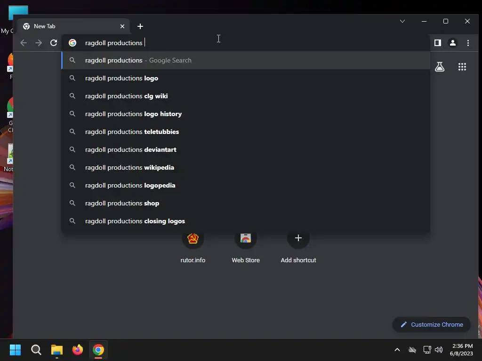Go back using the back arrow
This screenshot has height=361, width=482.
(x=24, y=43)
